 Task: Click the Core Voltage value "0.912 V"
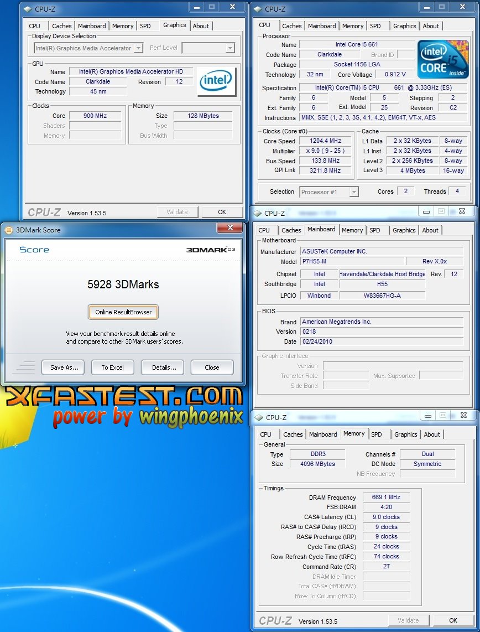click(x=395, y=75)
